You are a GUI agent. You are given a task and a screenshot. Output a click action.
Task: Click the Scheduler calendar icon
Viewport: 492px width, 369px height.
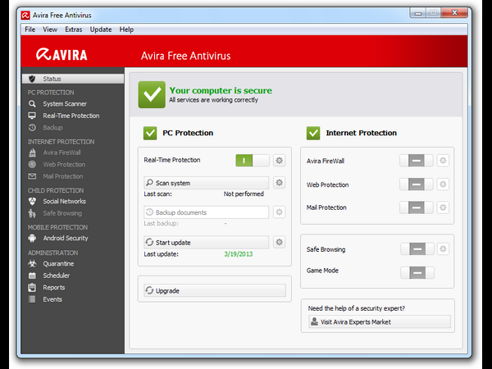(32, 276)
